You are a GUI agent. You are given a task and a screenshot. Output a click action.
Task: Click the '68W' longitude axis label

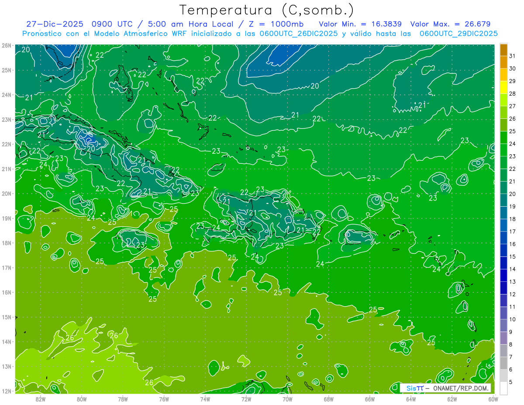328,398
